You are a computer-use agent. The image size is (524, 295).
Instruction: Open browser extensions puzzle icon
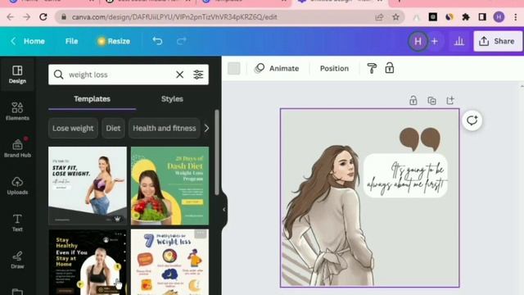466,16
